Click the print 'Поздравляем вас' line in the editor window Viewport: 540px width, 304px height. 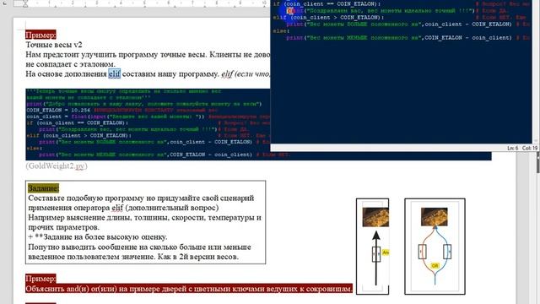pos(381,11)
